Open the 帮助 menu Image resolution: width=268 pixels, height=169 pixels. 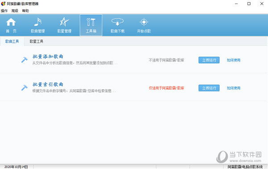pyautogui.click(x=25, y=11)
